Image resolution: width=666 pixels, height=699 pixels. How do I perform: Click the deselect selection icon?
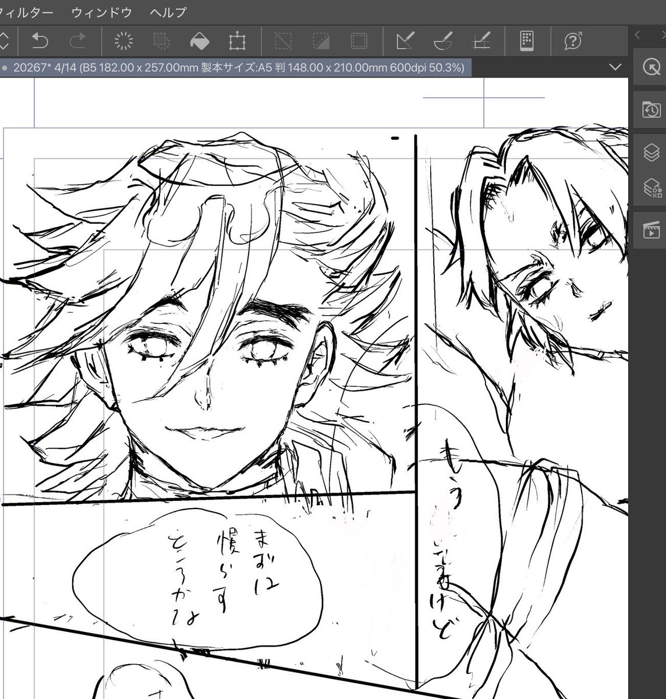(x=284, y=41)
